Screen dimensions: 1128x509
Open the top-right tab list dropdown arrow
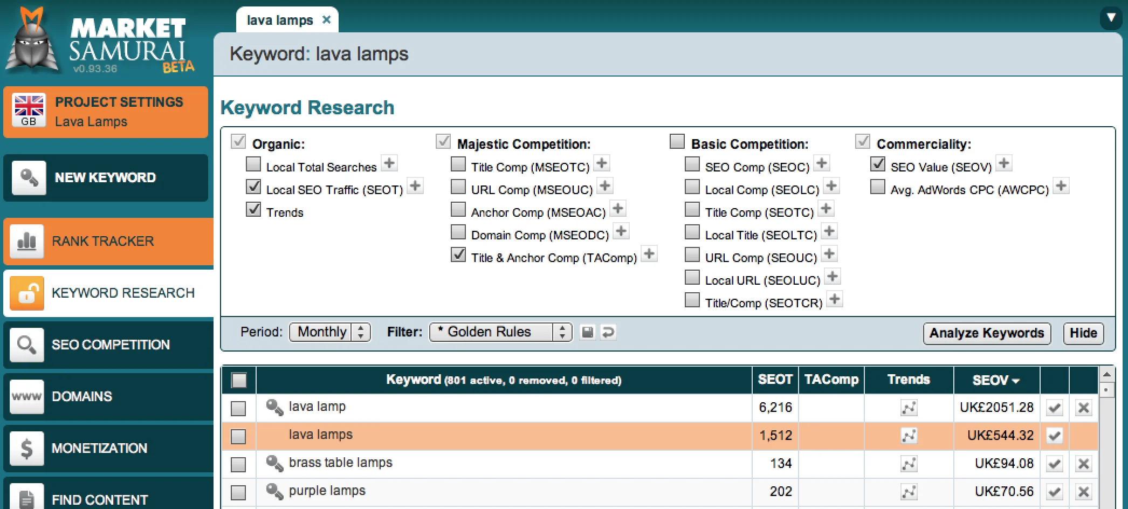(x=1111, y=18)
